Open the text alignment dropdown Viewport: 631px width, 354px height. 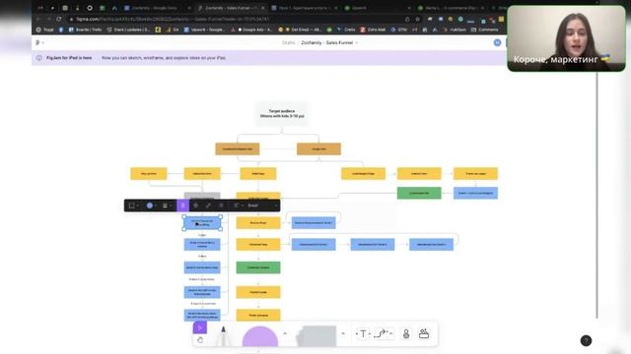click(x=239, y=206)
